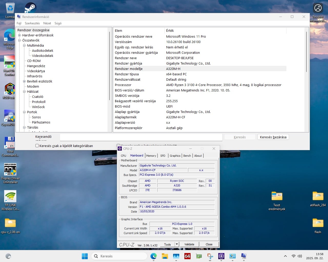Open the cpu-z_2.06-en folder on desktop
The image size is (328, 262).
click(10, 225)
